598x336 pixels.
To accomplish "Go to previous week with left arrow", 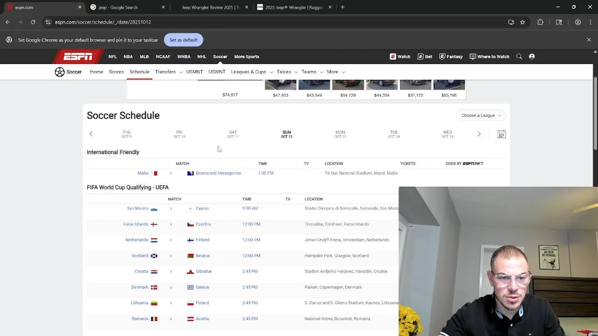I will [x=91, y=134].
